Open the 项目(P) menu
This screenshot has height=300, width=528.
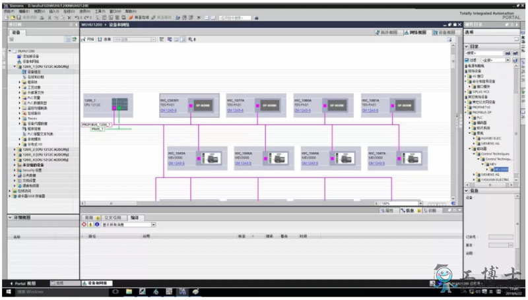pyautogui.click(x=9, y=11)
